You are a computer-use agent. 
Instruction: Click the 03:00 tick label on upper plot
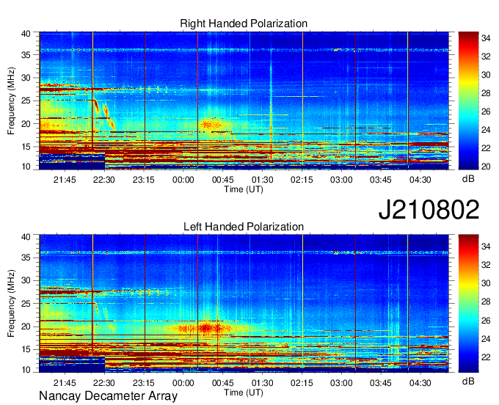(x=341, y=180)
